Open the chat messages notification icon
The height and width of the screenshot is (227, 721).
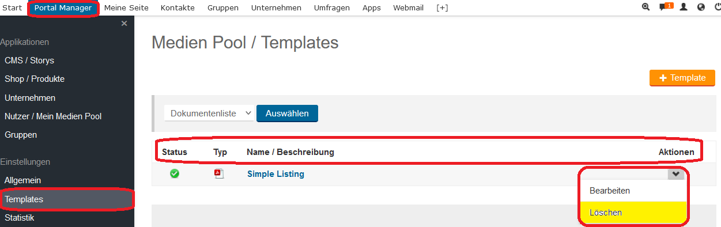666,7
